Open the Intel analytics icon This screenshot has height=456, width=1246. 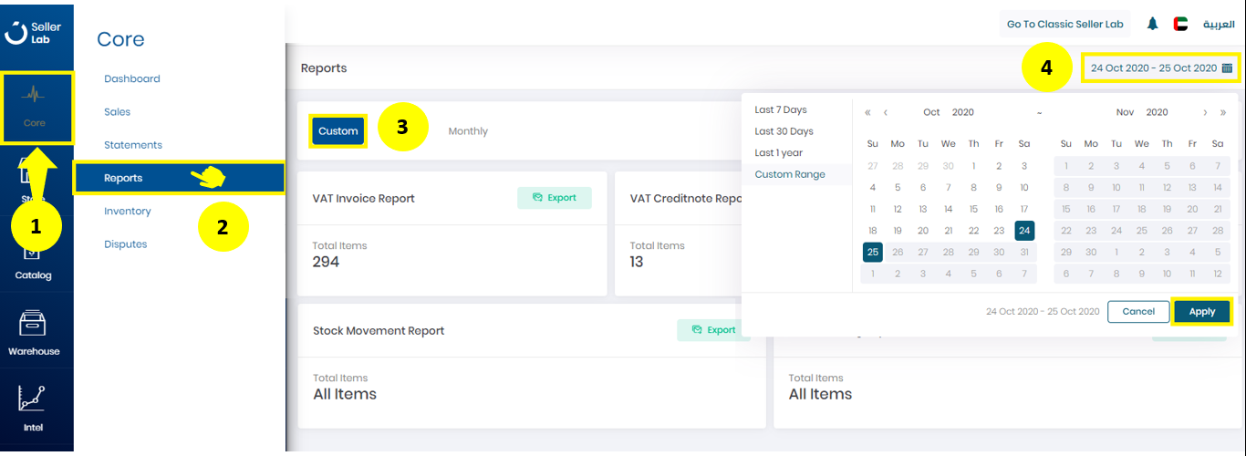coord(34,409)
